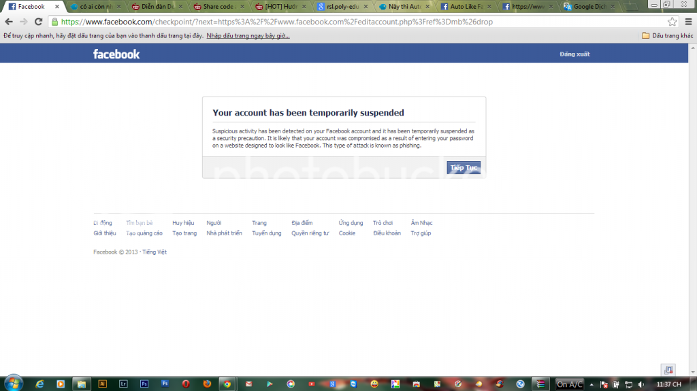This screenshot has height=391, width=697.
Task: Change language via Tiếng Việt link
Action: (x=155, y=252)
